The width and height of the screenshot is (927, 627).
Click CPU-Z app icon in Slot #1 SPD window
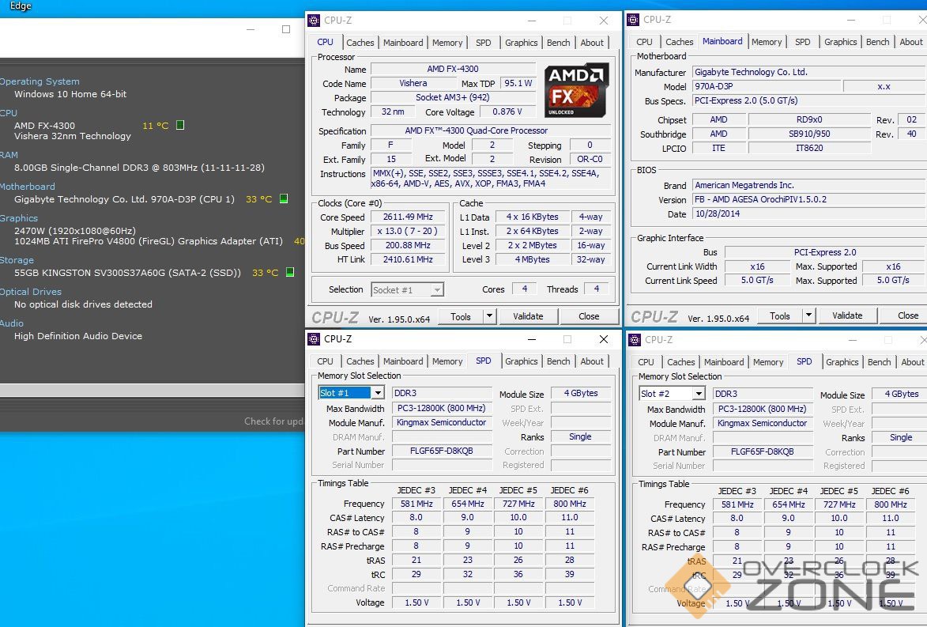click(314, 339)
